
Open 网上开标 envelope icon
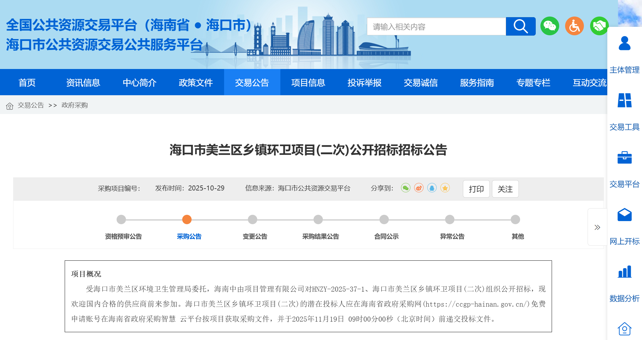[x=624, y=215]
